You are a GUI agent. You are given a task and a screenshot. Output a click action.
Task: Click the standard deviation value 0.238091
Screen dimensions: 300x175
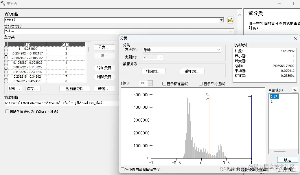point(288,76)
